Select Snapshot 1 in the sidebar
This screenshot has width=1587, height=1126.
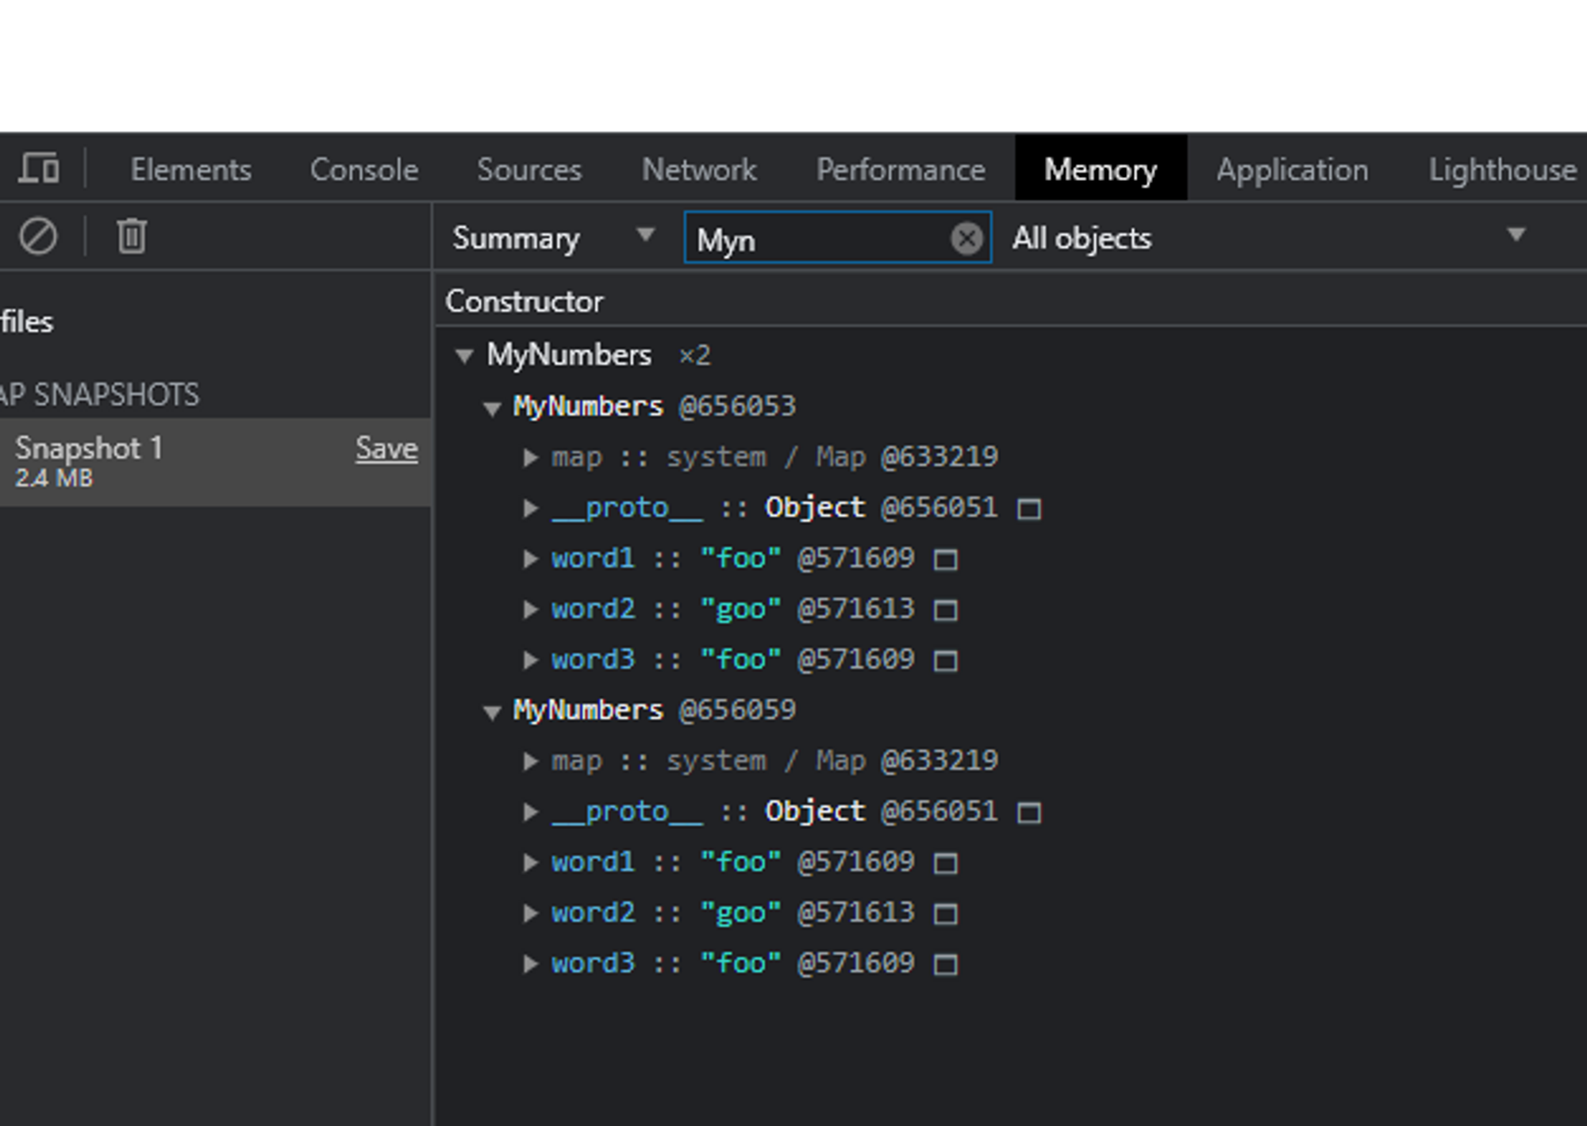215,462
